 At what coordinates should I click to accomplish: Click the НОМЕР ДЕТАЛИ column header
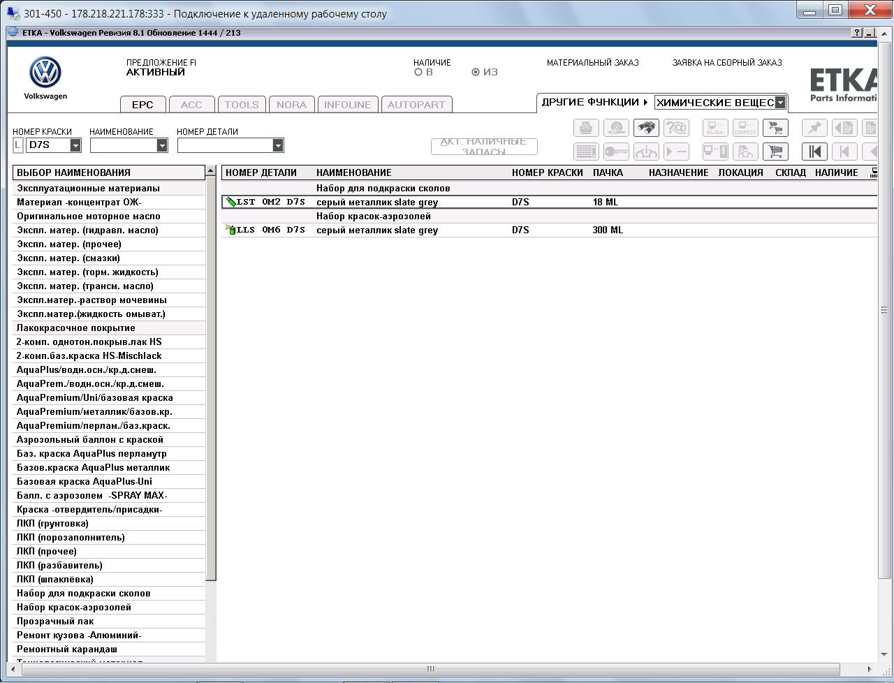tap(261, 172)
